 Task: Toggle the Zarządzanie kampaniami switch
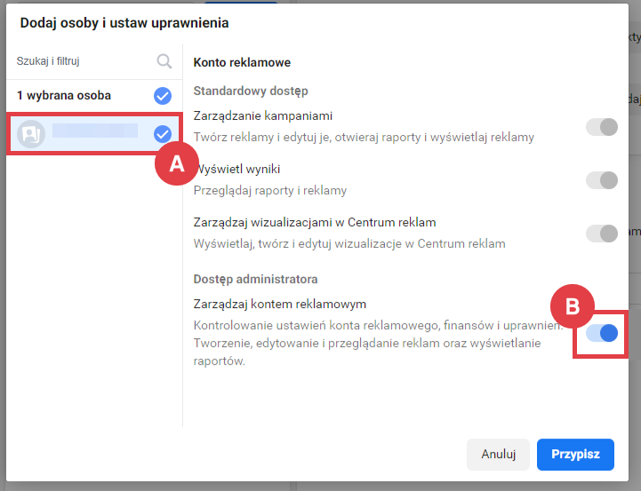coord(602,127)
